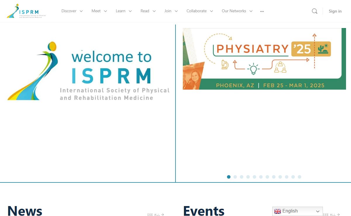Image resolution: width=351 pixels, height=216 pixels.
Task: Select the sixth carousel dot
Action: pos(261,177)
